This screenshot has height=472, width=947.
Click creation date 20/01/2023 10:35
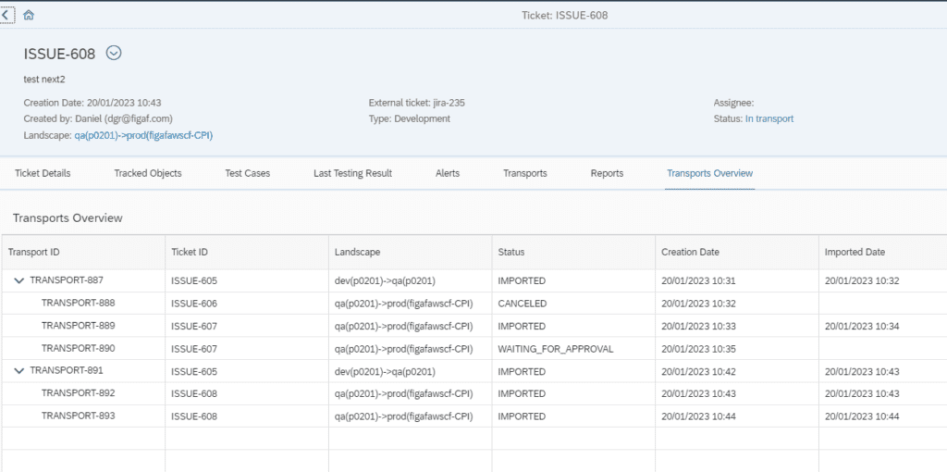(698, 349)
